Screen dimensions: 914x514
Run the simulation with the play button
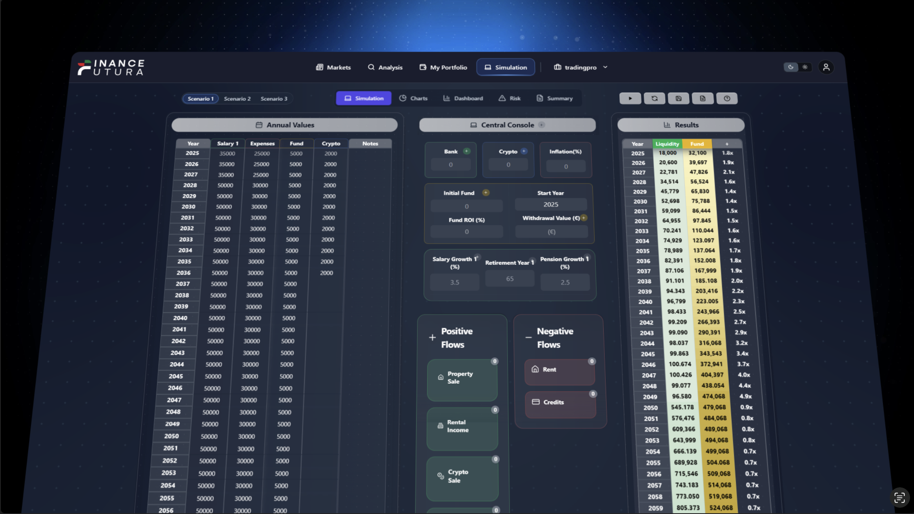tap(630, 98)
